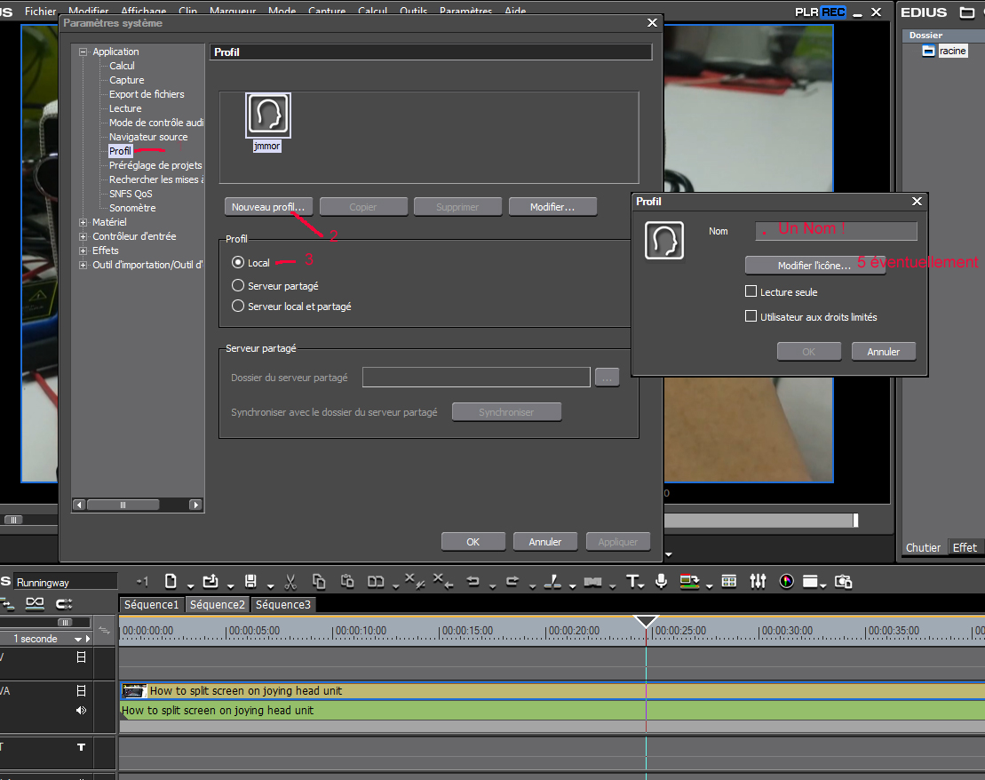Expand the Effets tree node
Viewport: 985px width, 780px height.
click(83, 251)
